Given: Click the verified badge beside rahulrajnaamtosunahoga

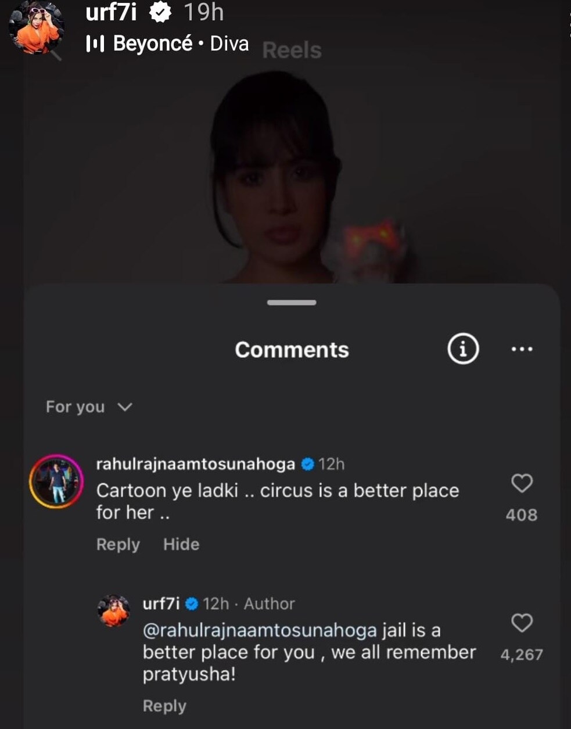Looking at the screenshot, I should pyautogui.click(x=308, y=464).
